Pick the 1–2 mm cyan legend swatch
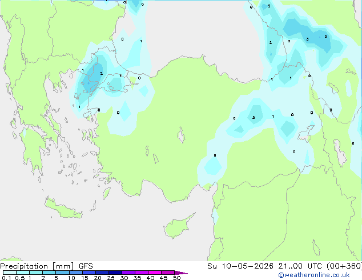362x280 pixels. point(36,273)
